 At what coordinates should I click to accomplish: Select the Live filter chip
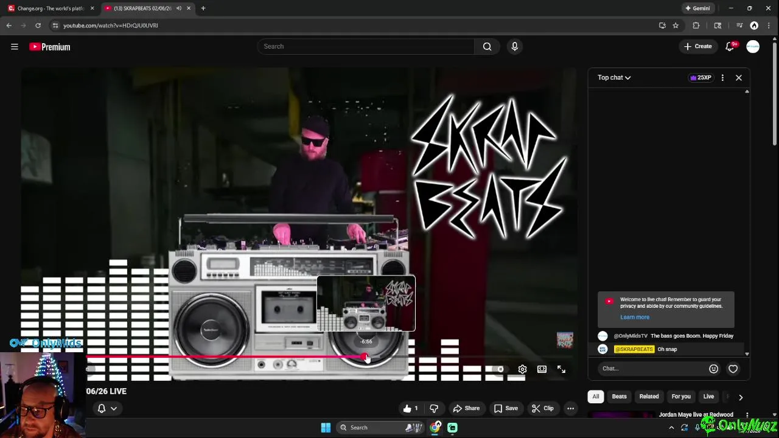[708, 397]
